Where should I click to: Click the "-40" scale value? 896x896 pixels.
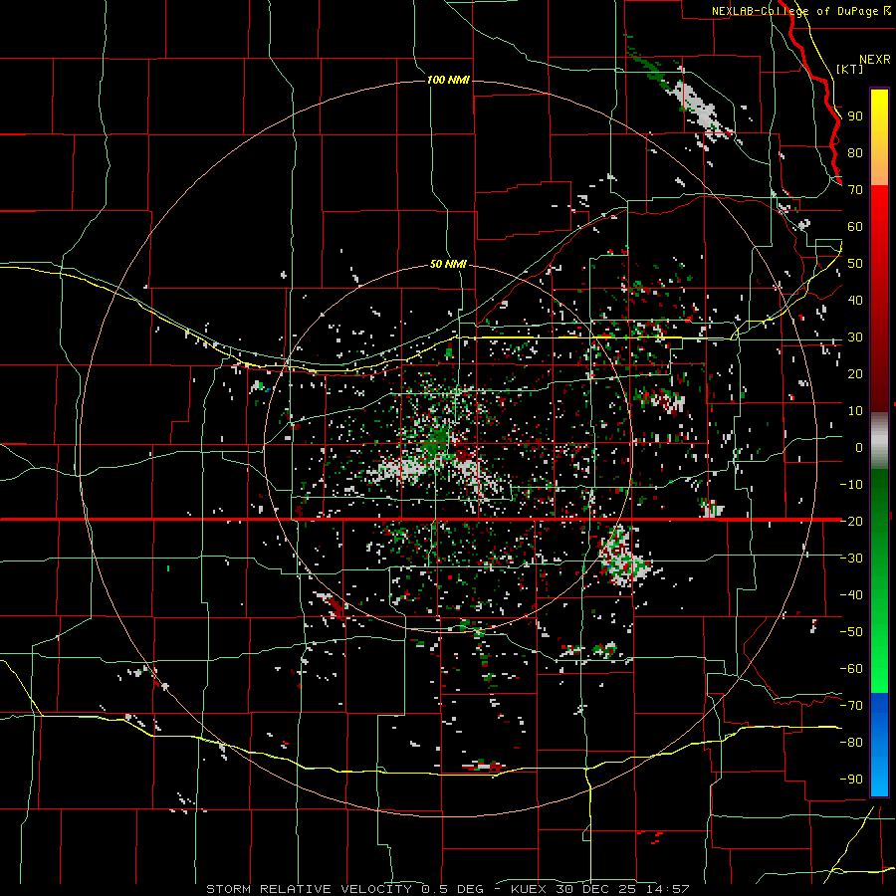pyautogui.click(x=851, y=595)
